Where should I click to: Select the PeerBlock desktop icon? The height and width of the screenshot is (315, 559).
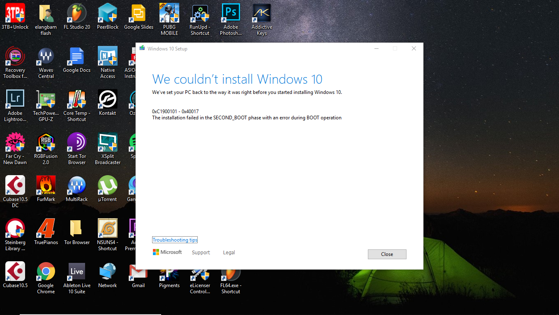click(x=108, y=17)
